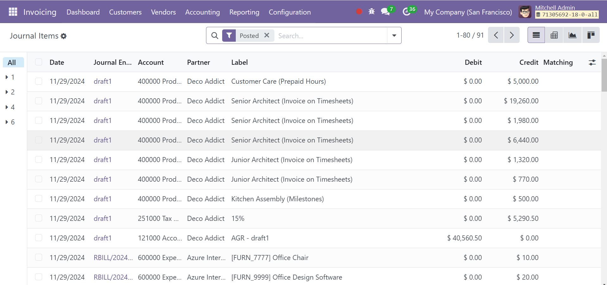Check the $ 19,260.00 credit row
607x285 pixels.
[x=39, y=101]
